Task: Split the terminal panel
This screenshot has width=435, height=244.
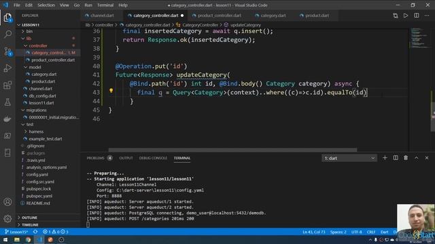Action: (x=396, y=158)
